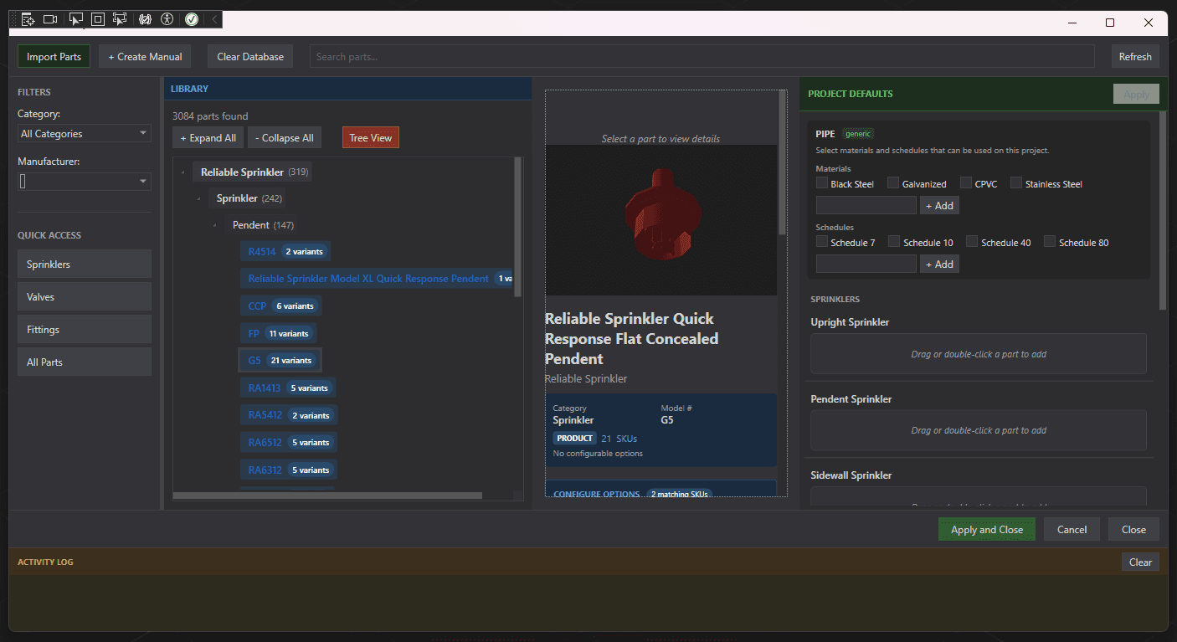Click the Close button beside Cancel
1177x642 pixels.
tap(1133, 529)
